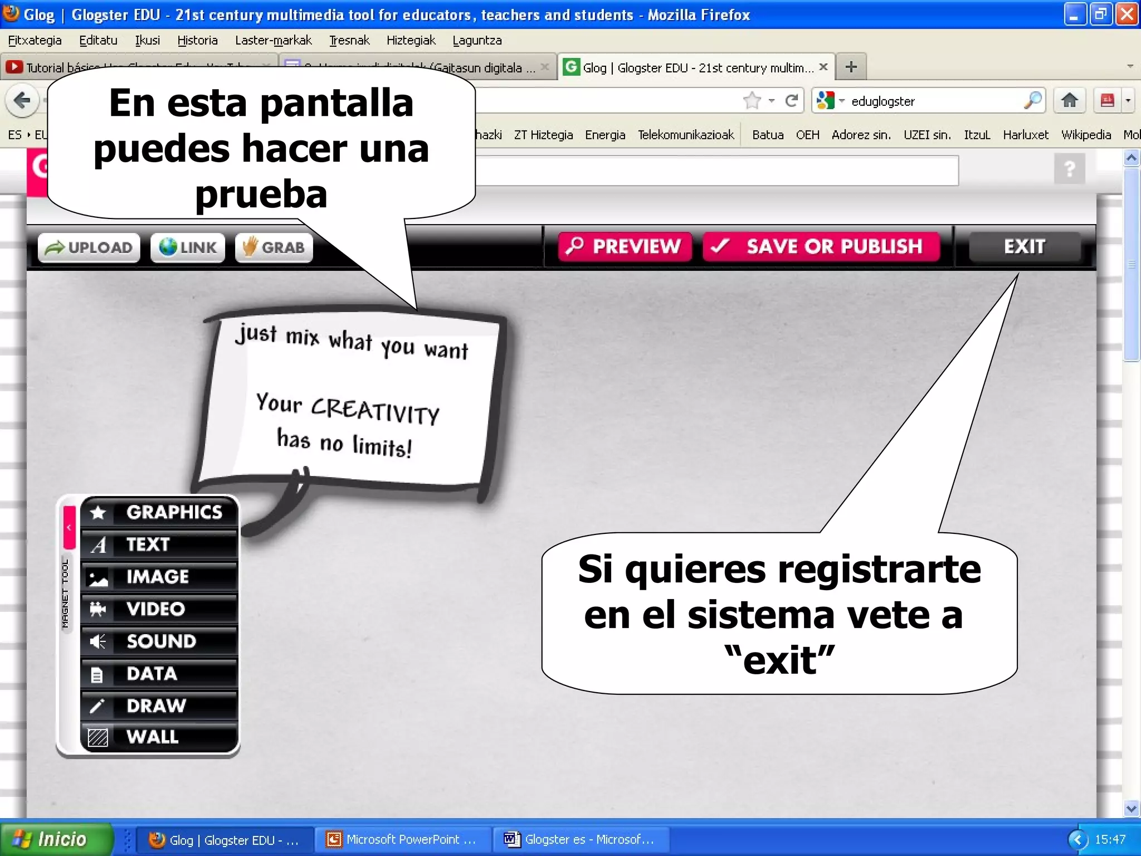Close the Glogster EDU tab
Image resolution: width=1141 pixels, height=856 pixels.
(823, 67)
